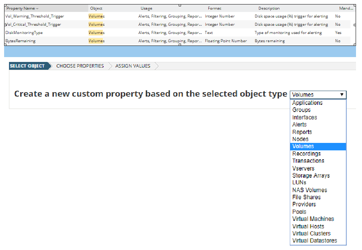Click Floating Point Number format cell
The height and width of the screenshot is (250, 362).
pos(226,41)
